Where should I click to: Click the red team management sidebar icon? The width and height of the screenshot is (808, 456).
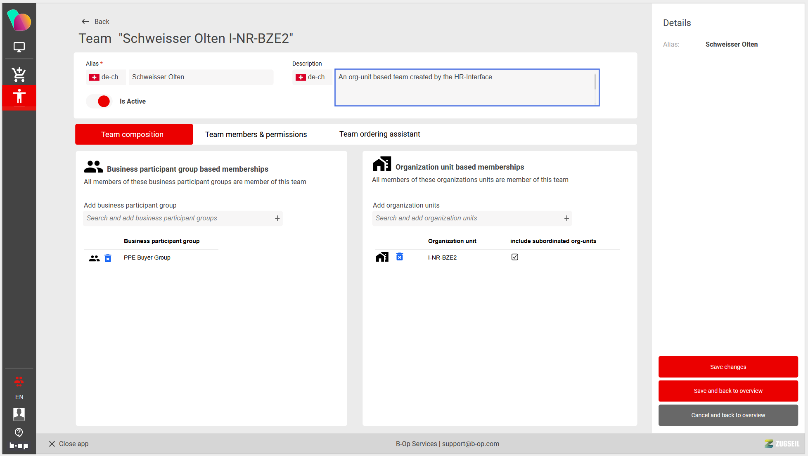click(x=19, y=97)
